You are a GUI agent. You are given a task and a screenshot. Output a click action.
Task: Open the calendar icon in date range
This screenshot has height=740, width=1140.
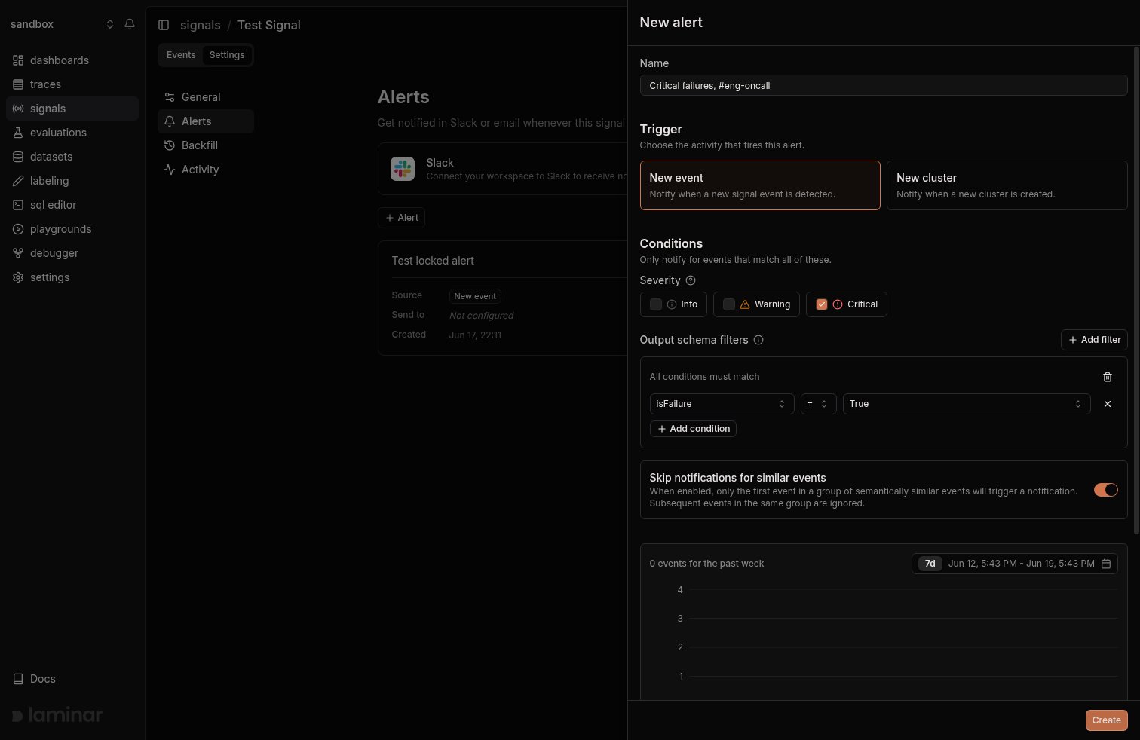[x=1106, y=564]
